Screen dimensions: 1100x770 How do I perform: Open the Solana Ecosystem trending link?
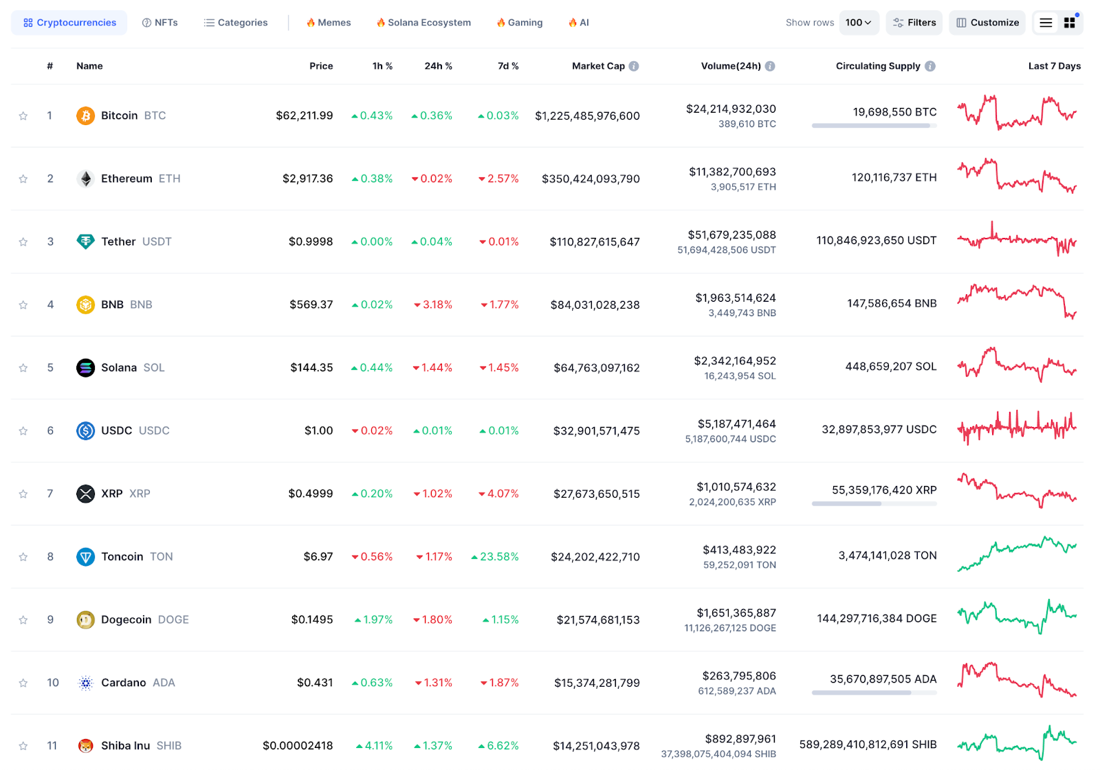(x=423, y=23)
